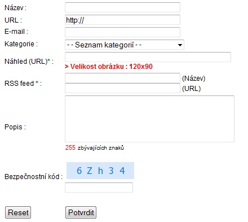This screenshot has width=248, height=222.
Task: Click the Náhled (URL) label
Action: [29, 62]
